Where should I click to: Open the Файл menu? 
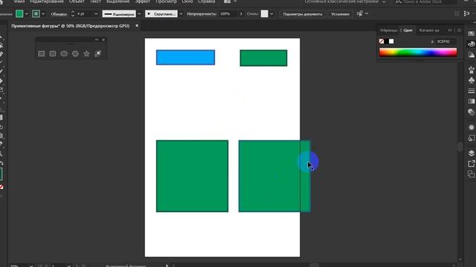pyautogui.click(x=19, y=1)
